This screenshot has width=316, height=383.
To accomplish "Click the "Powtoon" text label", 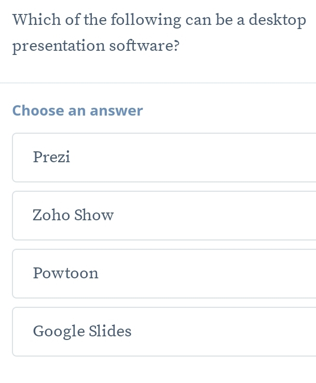I will (x=65, y=273).
